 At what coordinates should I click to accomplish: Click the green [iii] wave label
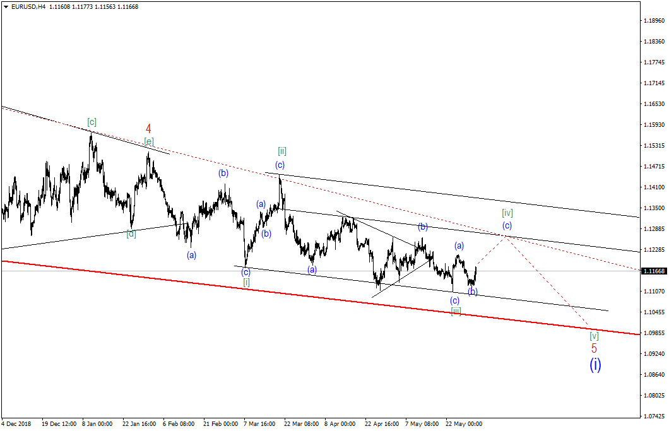(x=456, y=311)
